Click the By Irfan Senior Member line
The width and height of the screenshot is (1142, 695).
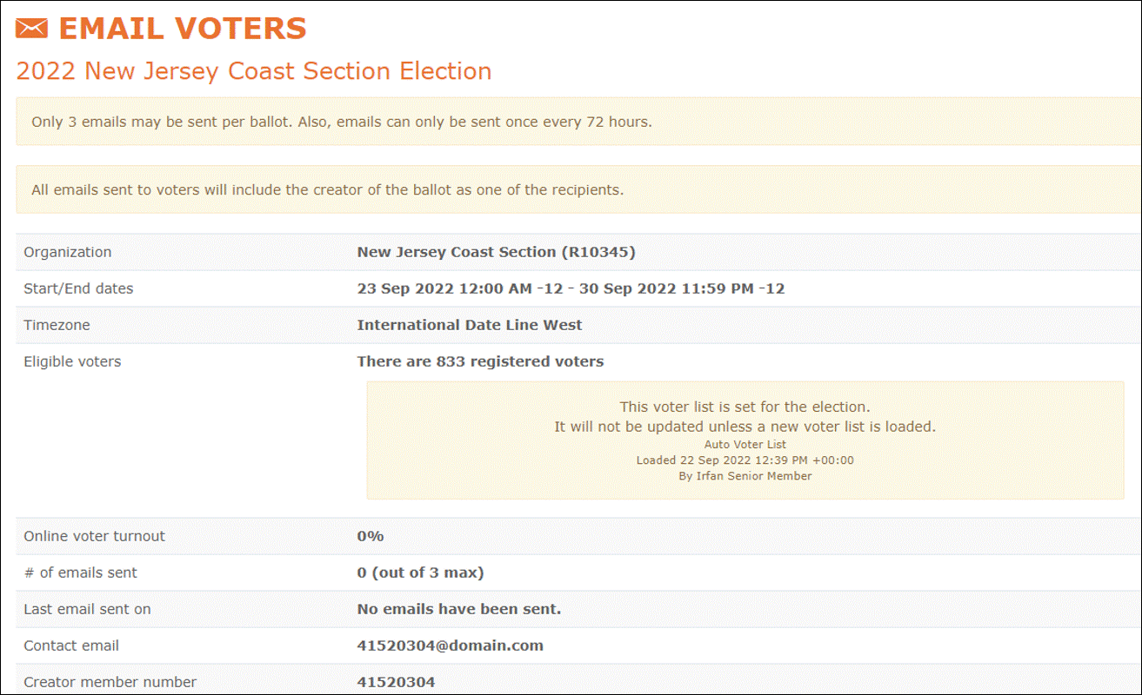745,476
